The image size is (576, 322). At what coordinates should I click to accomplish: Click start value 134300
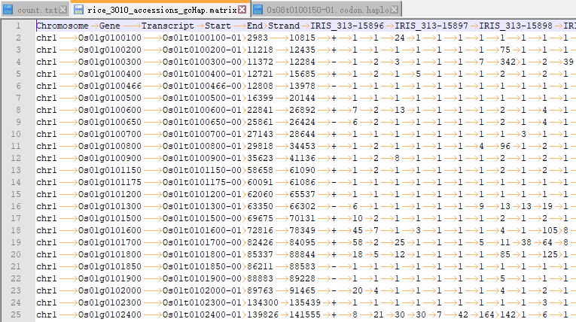pos(263,302)
